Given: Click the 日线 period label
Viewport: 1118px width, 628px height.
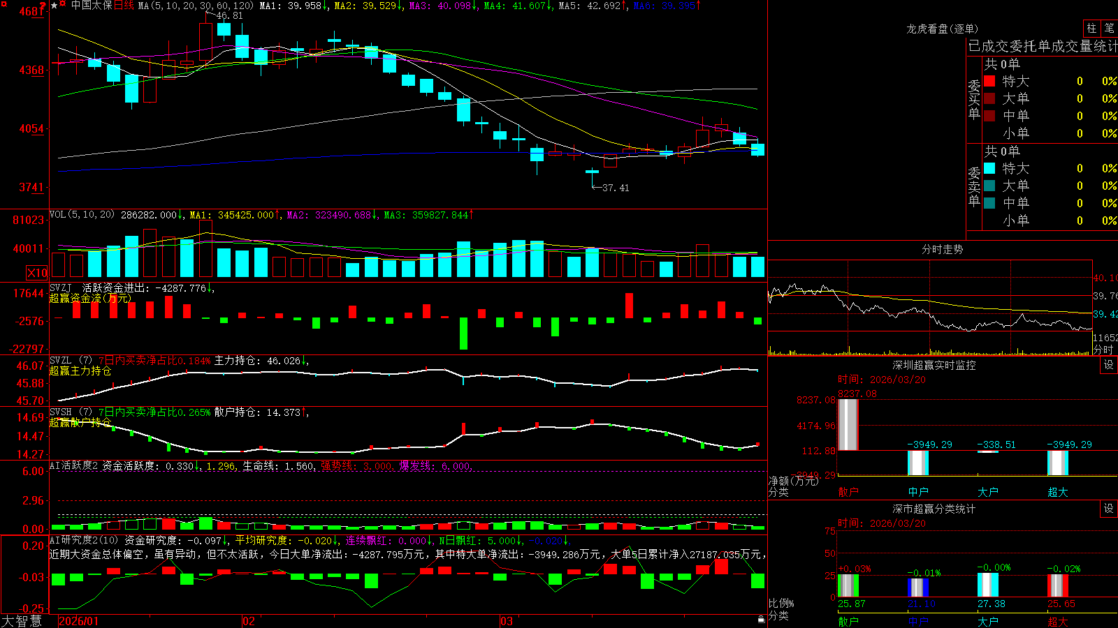Looking at the screenshot, I should tap(124, 6).
